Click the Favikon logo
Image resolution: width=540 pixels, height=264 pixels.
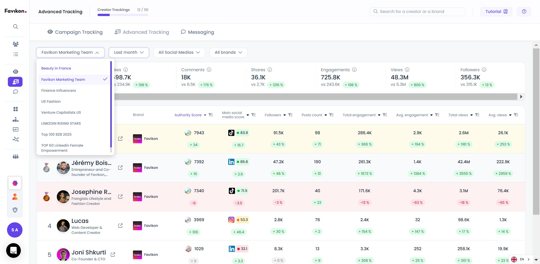pyautogui.click(x=15, y=11)
